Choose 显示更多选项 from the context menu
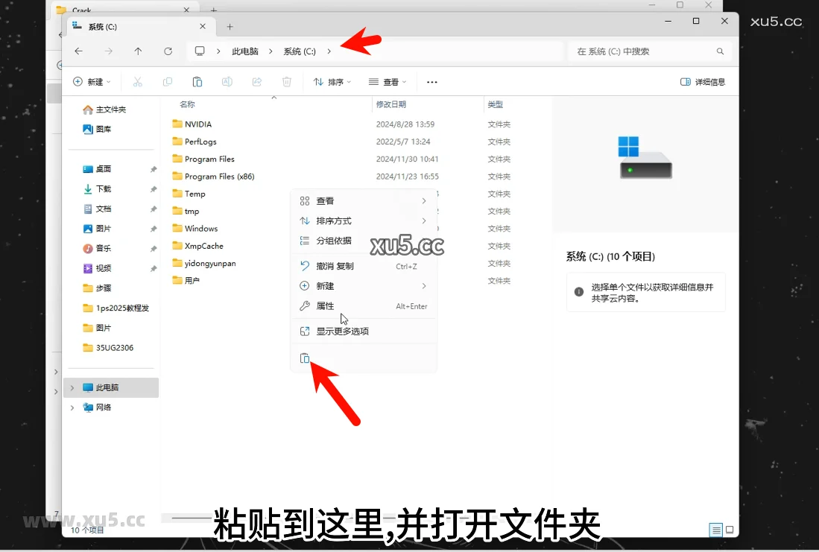Screen dimensions: 819x552 coord(342,331)
